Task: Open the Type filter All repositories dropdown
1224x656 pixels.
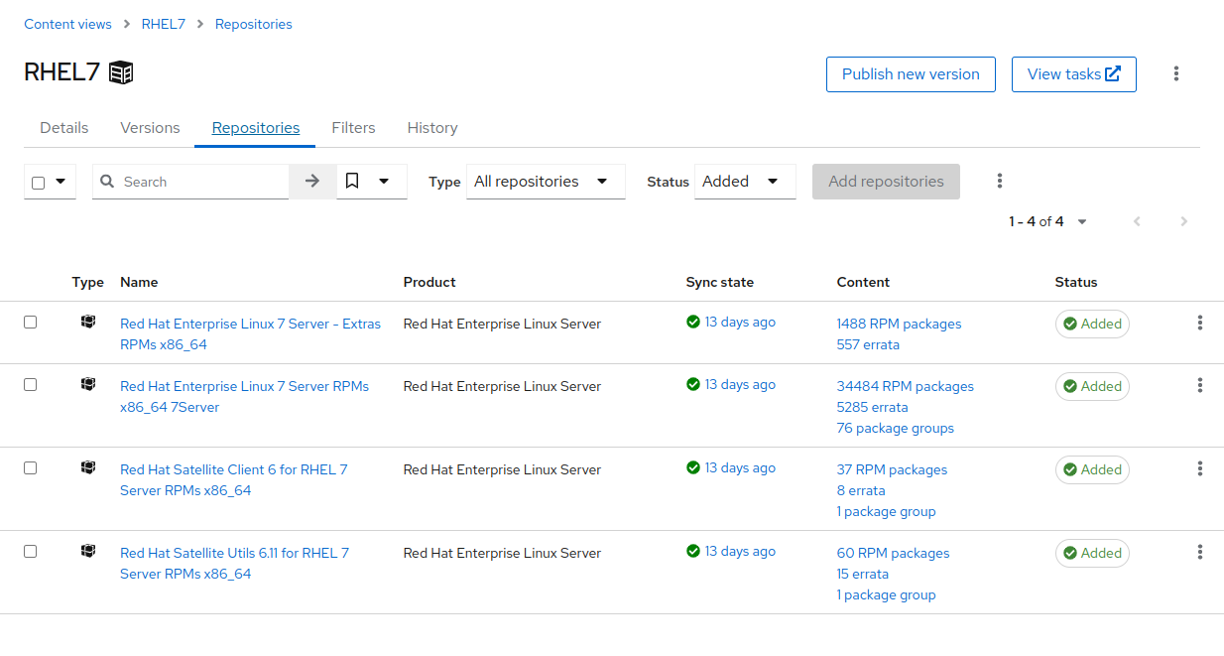Action: pos(546,181)
